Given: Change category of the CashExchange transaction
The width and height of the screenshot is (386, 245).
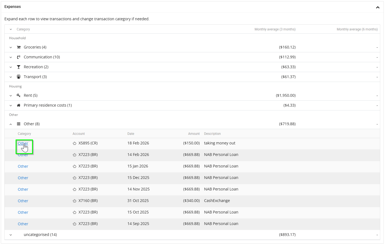Looking at the screenshot, I should pos(23,201).
